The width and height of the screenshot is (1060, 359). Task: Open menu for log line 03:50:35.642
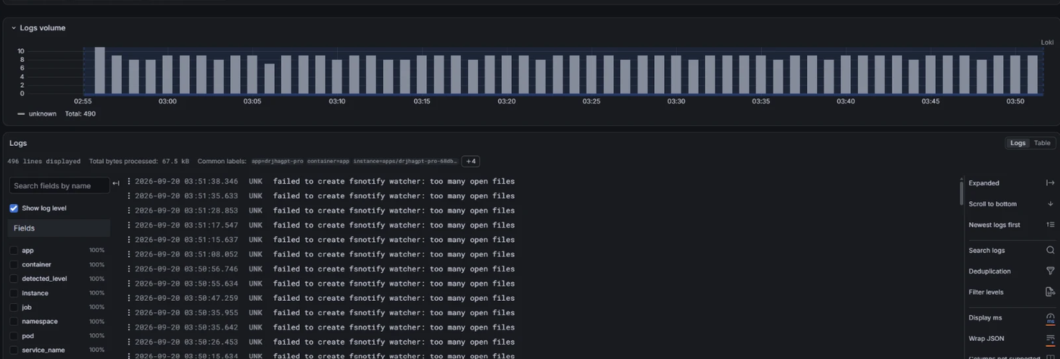pyautogui.click(x=129, y=327)
